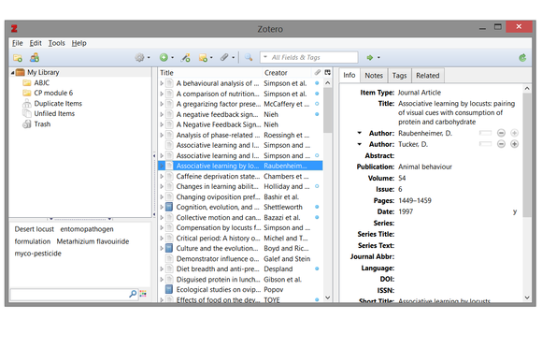The image size is (542, 363).
Task: Open the Edit menu
Action: pyautogui.click(x=36, y=43)
